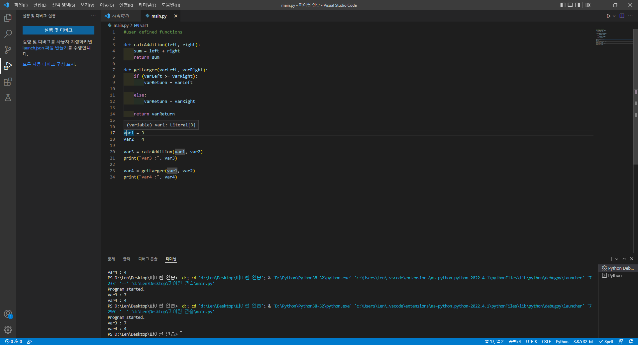This screenshot has height=345, width=638.
Task: Open editor more actions ellipsis
Action: pos(630,16)
